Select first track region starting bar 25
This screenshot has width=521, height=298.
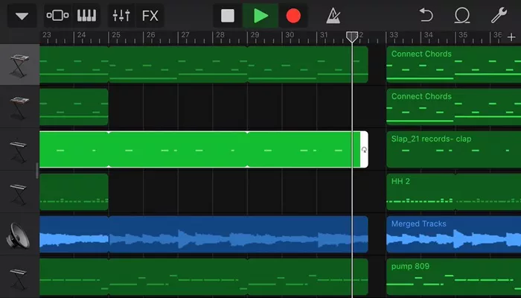point(178,65)
